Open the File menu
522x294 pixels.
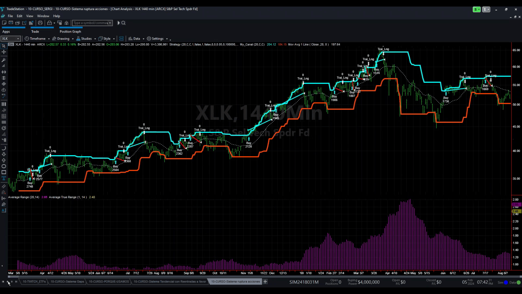click(10, 16)
